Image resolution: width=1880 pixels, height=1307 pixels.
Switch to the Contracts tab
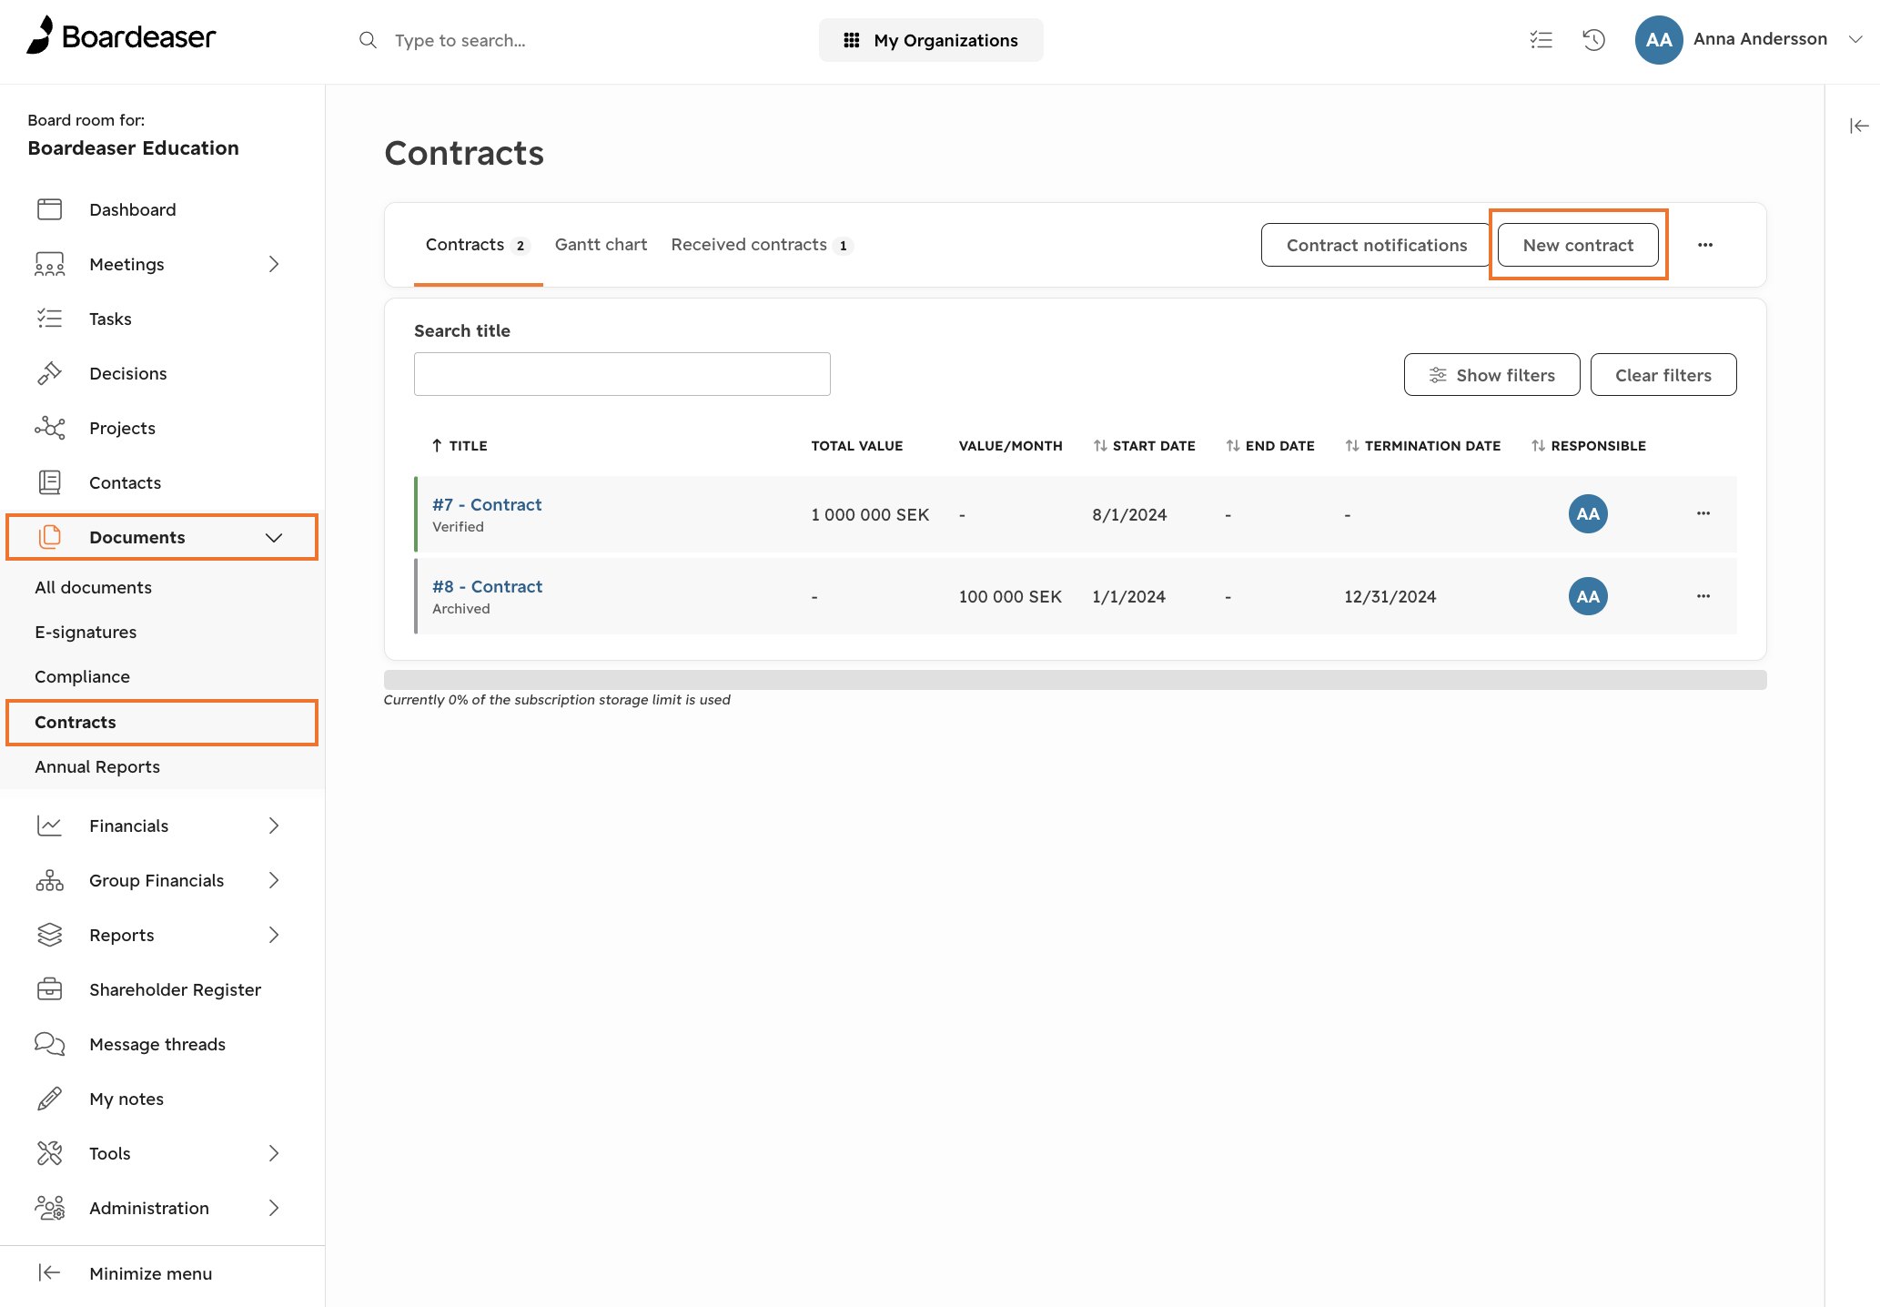tap(478, 245)
